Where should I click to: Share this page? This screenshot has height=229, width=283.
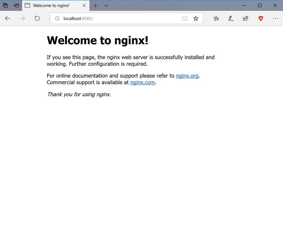coord(246,18)
